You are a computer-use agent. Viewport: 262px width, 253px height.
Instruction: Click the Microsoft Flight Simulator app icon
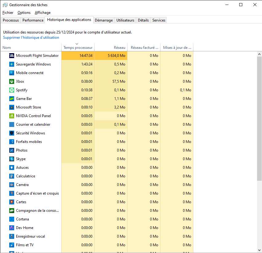[x=11, y=56]
